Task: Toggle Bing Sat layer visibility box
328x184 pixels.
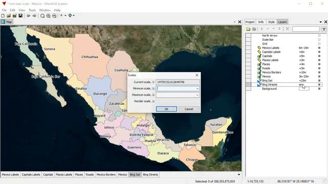Action: 319,81
